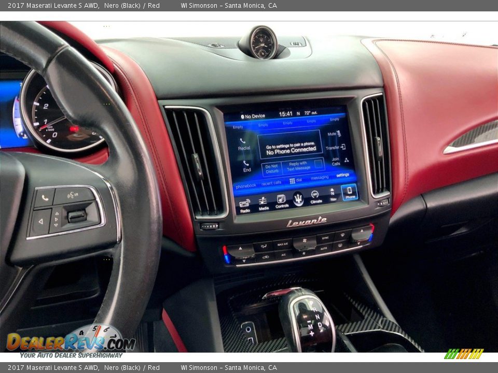
Task: Adjust the left center vent tab
Action: (x=197, y=167)
